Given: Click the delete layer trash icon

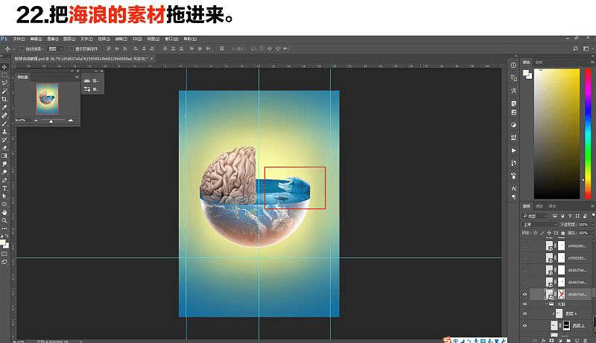Looking at the screenshot, I should coord(586,341).
